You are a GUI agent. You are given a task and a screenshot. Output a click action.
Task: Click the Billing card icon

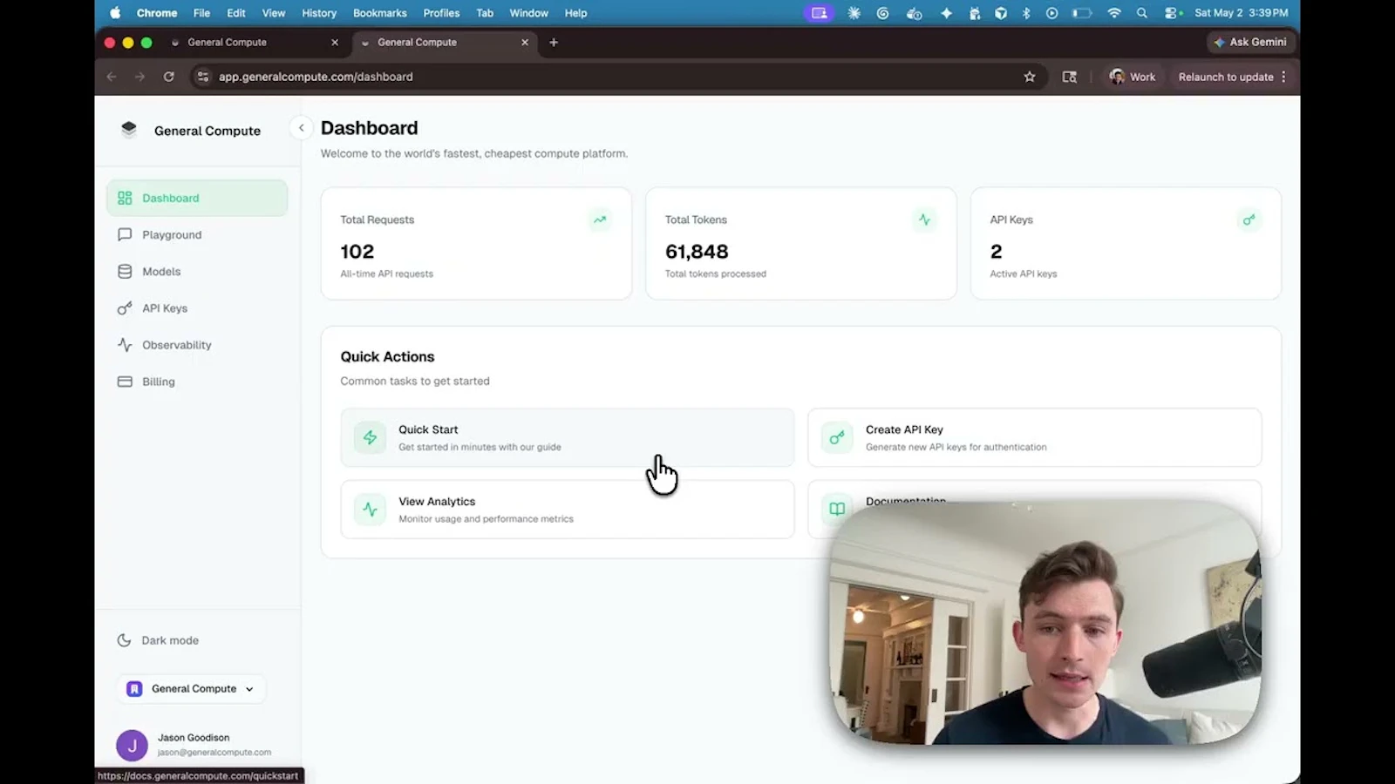tap(125, 382)
